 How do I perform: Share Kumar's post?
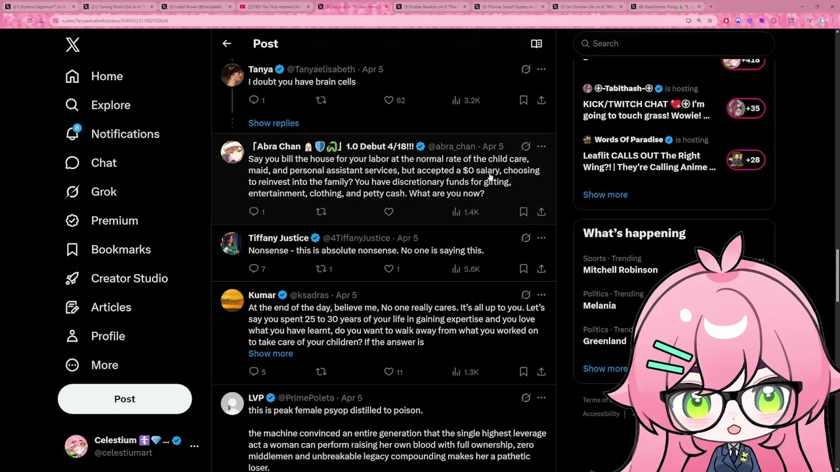(x=541, y=372)
